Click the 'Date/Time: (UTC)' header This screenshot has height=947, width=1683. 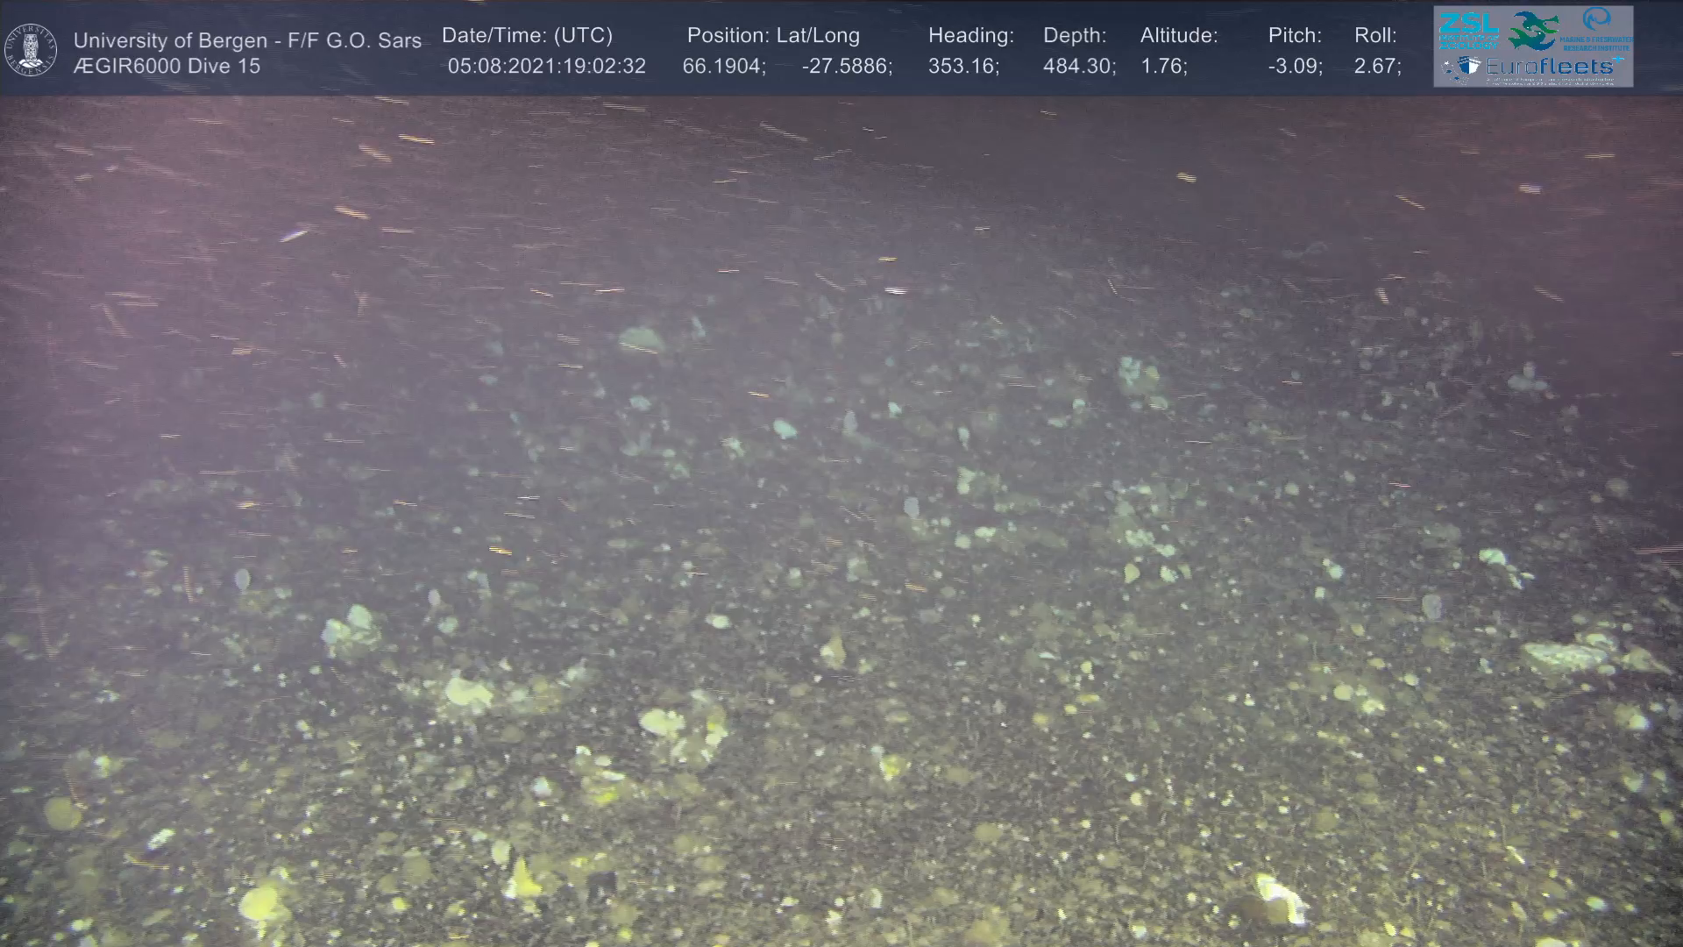point(527,35)
